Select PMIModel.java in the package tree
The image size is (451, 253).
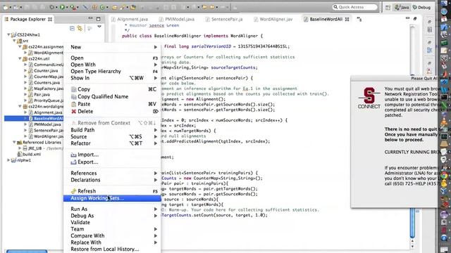(x=47, y=124)
